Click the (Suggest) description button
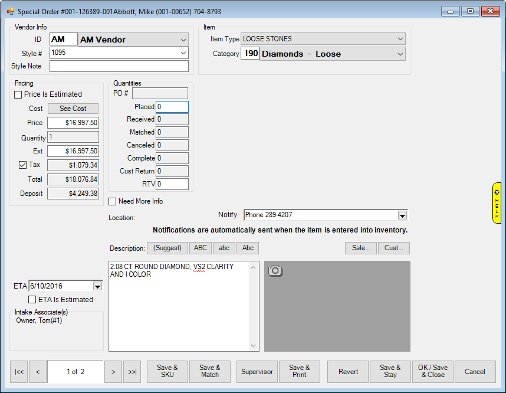Image resolution: width=506 pixels, height=393 pixels. (167, 248)
